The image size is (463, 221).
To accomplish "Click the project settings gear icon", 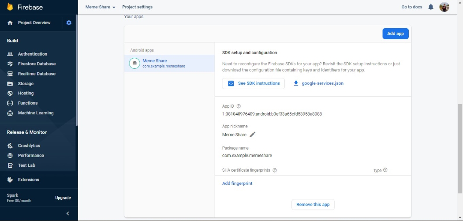I will (69, 23).
